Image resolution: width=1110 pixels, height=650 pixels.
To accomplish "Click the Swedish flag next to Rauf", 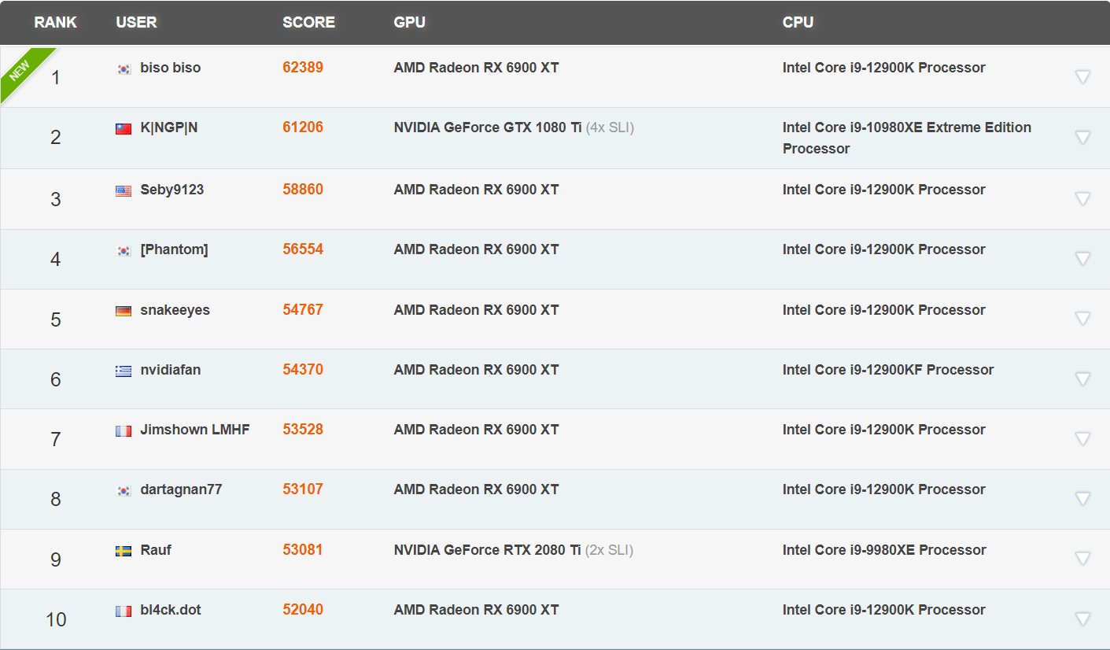I will click(124, 550).
